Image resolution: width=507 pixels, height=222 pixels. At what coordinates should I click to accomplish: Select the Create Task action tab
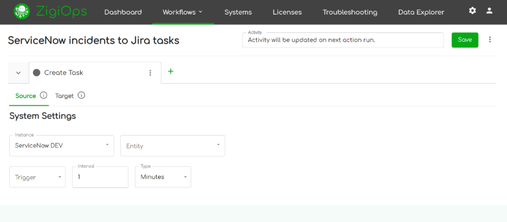point(95,73)
